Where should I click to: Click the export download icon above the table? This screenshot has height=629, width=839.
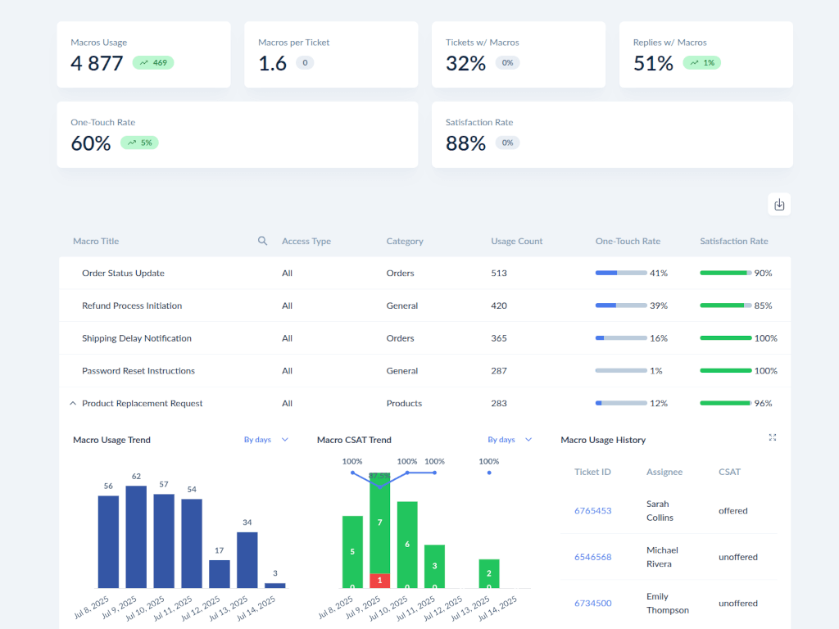pos(779,204)
